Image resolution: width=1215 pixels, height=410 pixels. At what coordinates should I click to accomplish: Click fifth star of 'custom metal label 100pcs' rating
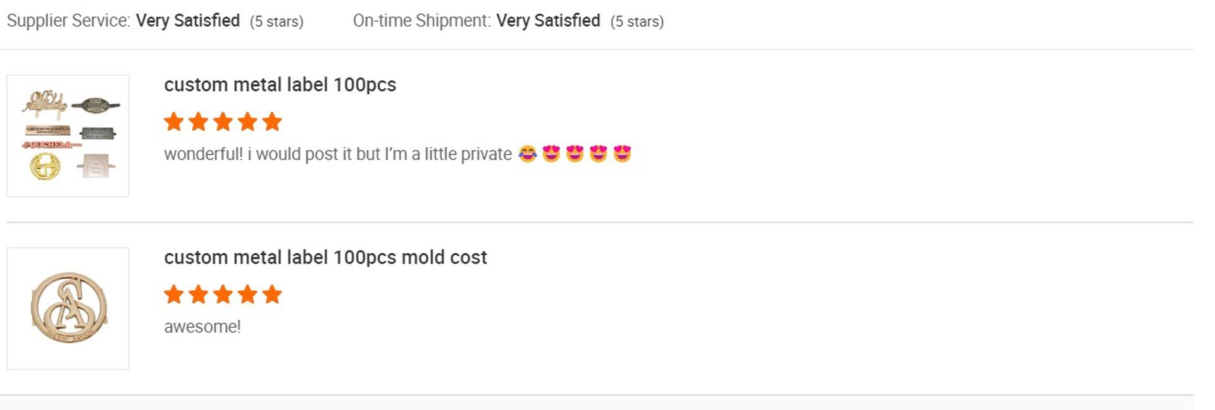pyautogui.click(x=272, y=121)
